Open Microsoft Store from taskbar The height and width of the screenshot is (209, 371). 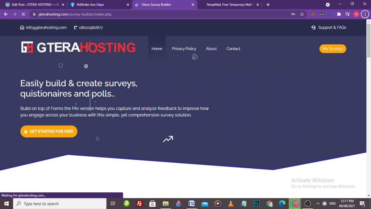(x=153, y=204)
